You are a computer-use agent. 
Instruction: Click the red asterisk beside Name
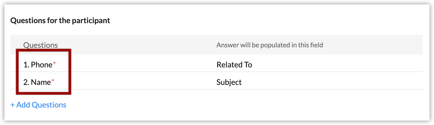(53, 81)
